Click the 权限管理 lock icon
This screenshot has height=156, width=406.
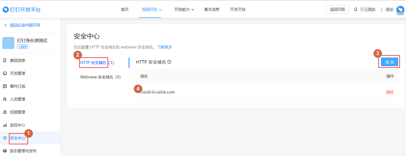[5, 112]
